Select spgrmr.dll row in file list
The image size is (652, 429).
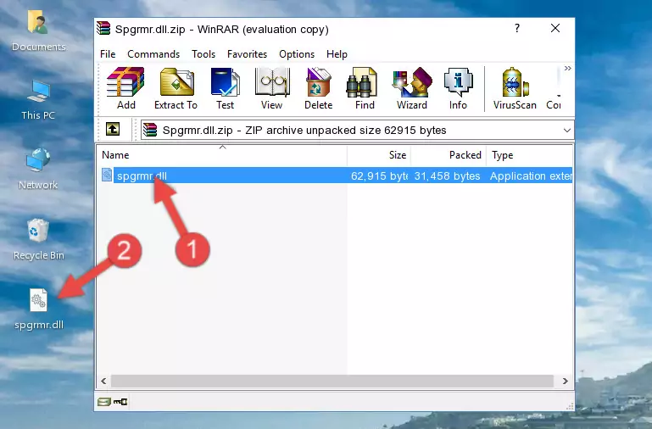click(336, 175)
